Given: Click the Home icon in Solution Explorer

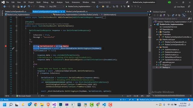Looking at the screenshot, I should (x=161, y=15).
